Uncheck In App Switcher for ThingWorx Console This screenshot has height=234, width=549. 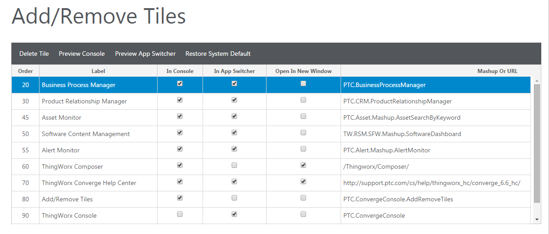point(234,214)
